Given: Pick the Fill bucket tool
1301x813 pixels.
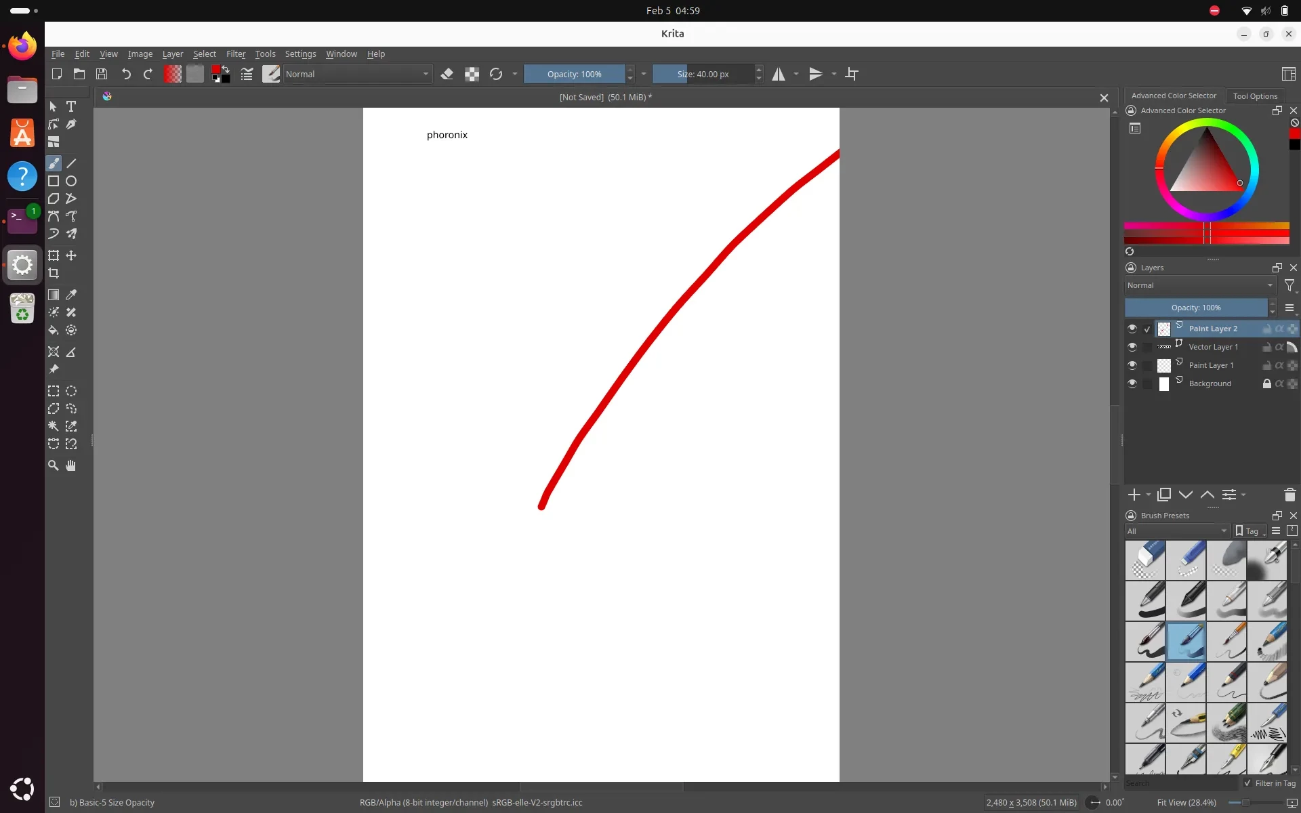Looking at the screenshot, I should (54, 331).
